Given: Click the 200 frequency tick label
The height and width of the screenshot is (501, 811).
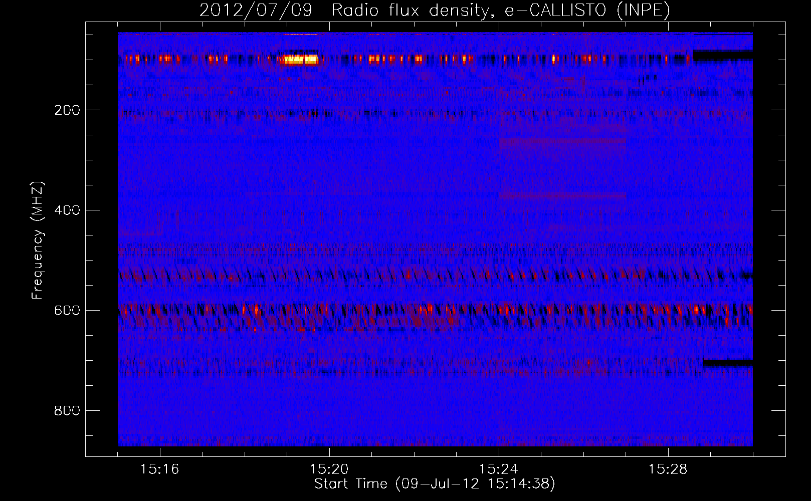Looking at the screenshot, I should (x=67, y=110).
